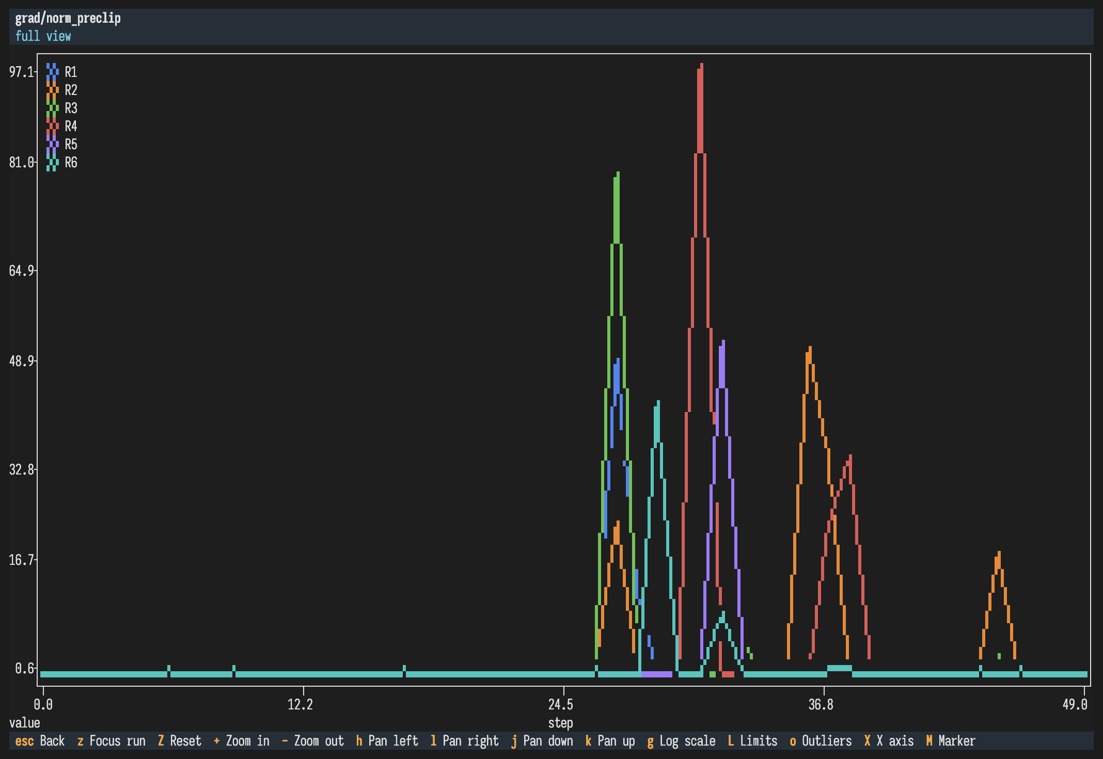
Task: Click the 24.5 x-axis tick label
Action: coord(561,704)
